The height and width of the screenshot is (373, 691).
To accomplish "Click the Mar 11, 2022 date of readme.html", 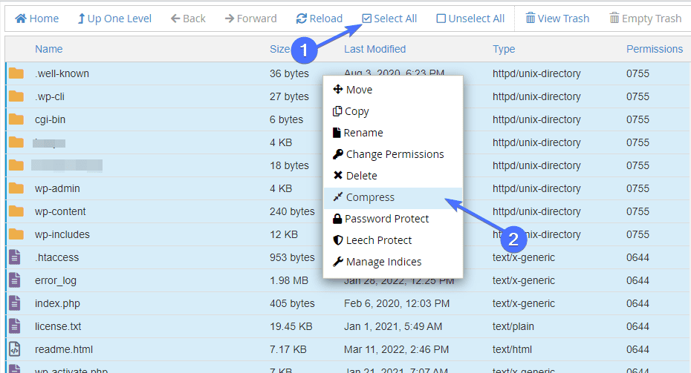I will (397, 349).
